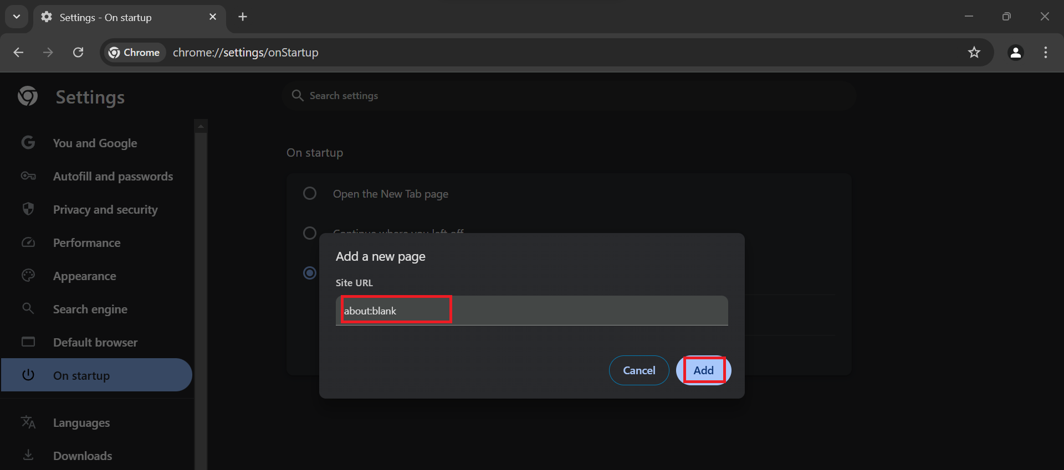Click the Chrome logo beside Settings
The width and height of the screenshot is (1064, 470).
pyautogui.click(x=28, y=96)
